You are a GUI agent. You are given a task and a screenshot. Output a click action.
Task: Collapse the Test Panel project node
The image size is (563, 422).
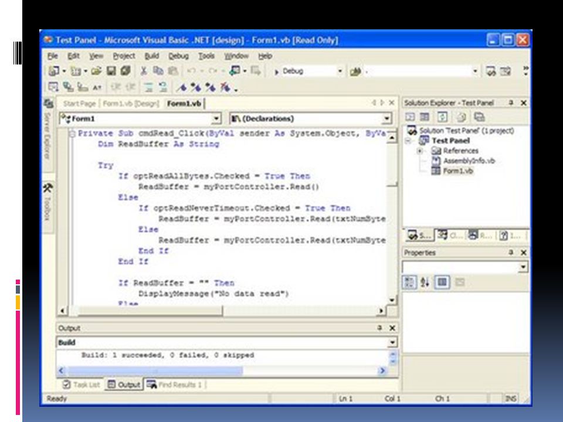pos(408,141)
